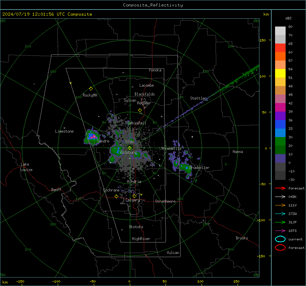Click the Lake Louise label
306x286 pixels.
click(x=26, y=167)
